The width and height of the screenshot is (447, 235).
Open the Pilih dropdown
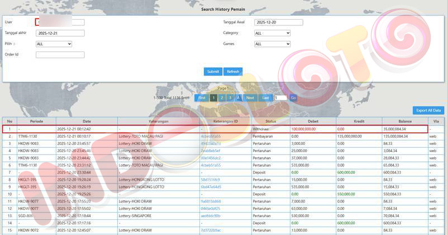point(54,44)
